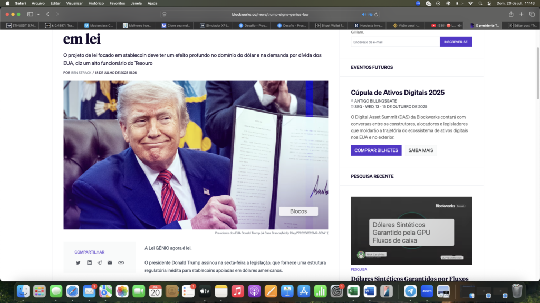This screenshot has height=303, width=540.
Task: Share the article on LinkedIn
Action: point(89,263)
